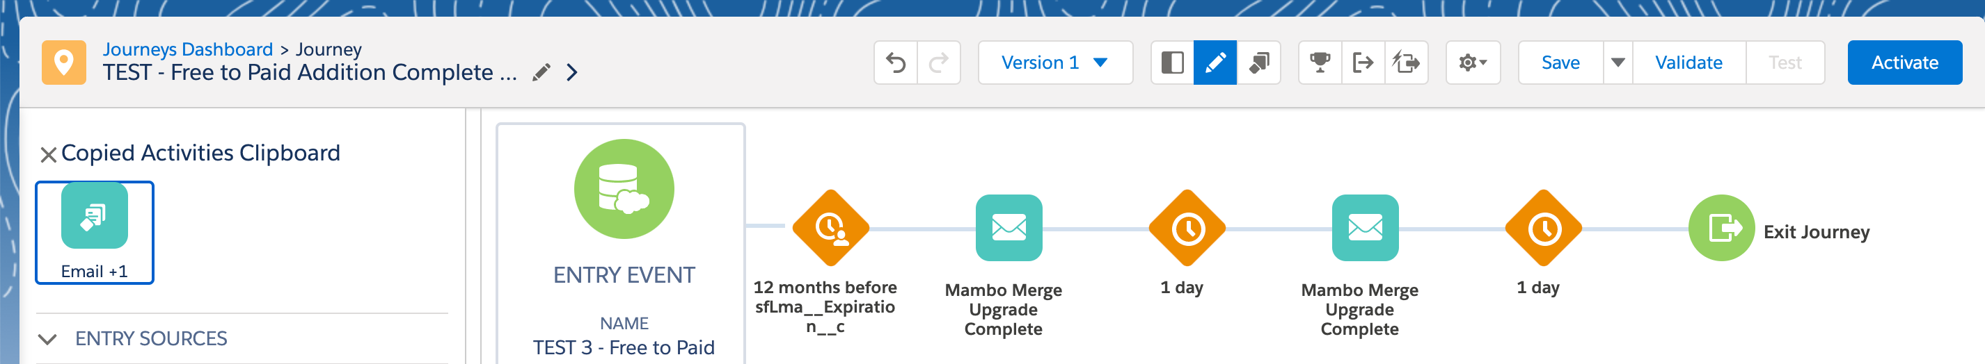Image resolution: width=1985 pixels, height=364 pixels.
Task: Open the exit criteria icon
Action: point(1363,63)
